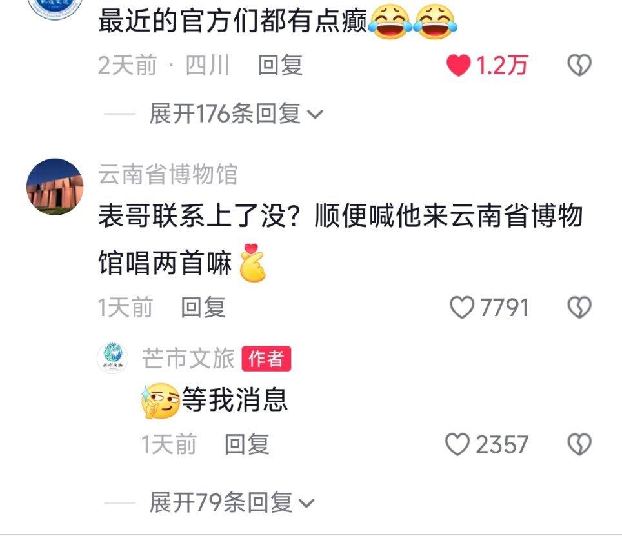Open 芒市文旅 profile avatar icon
Viewport: 622px width, 536px height.
[x=113, y=358]
